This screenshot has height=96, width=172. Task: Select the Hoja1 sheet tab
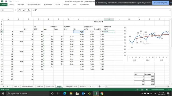pyautogui.click(x=59, y=86)
